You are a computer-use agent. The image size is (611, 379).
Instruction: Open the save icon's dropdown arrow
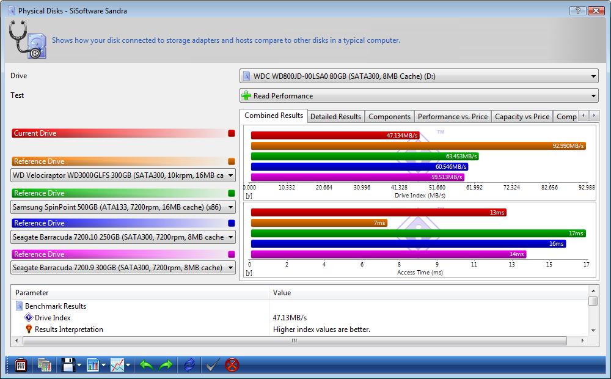tap(79, 366)
